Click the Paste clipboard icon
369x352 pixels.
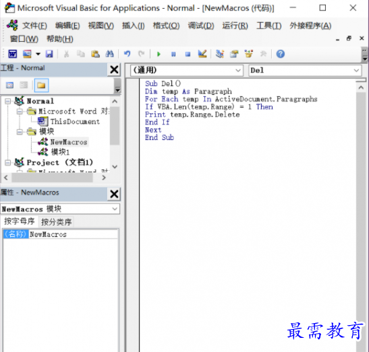point(95,54)
